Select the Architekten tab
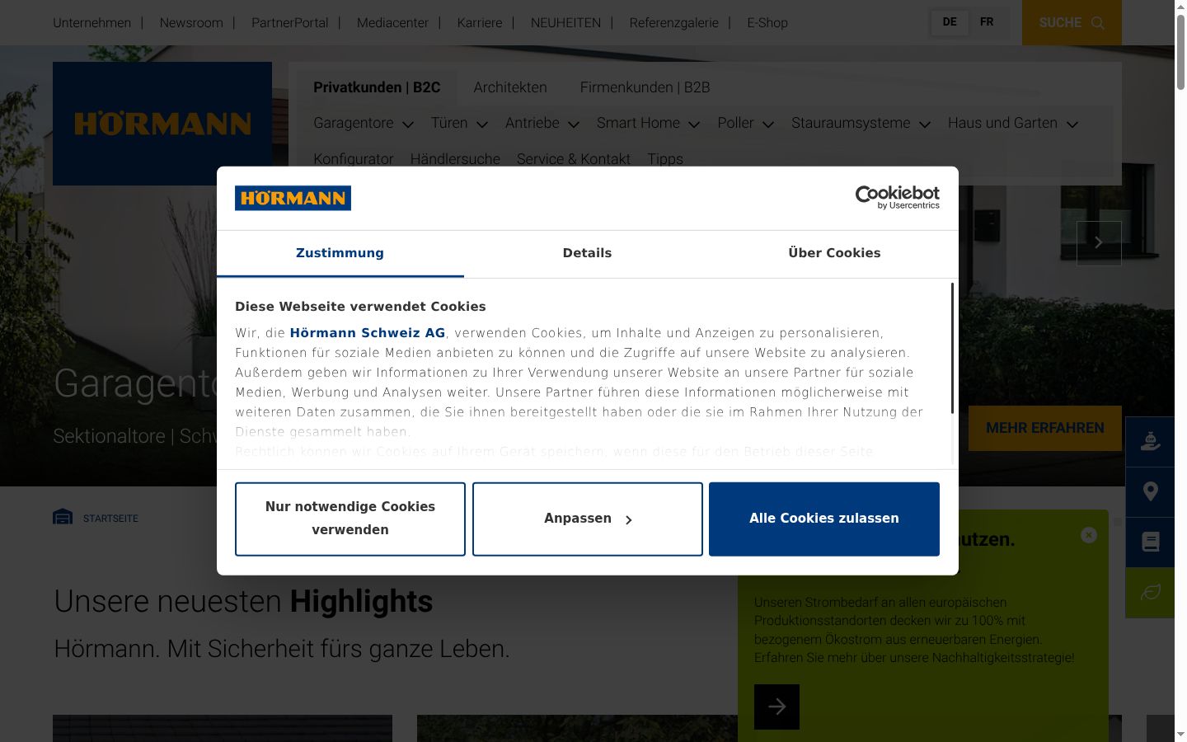The image size is (1187, 742). click(x=510, y=87)
